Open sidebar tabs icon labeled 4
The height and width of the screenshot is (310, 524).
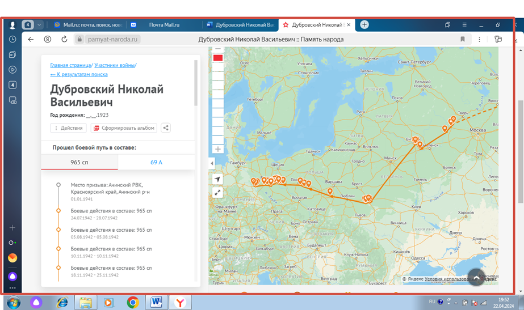pos(12,85)
